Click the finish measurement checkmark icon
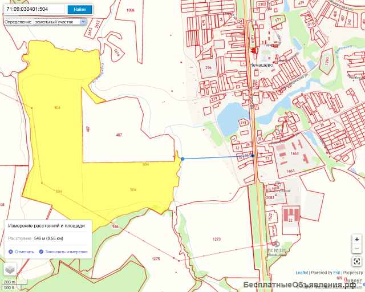The image size is (365, 292). 41,252
